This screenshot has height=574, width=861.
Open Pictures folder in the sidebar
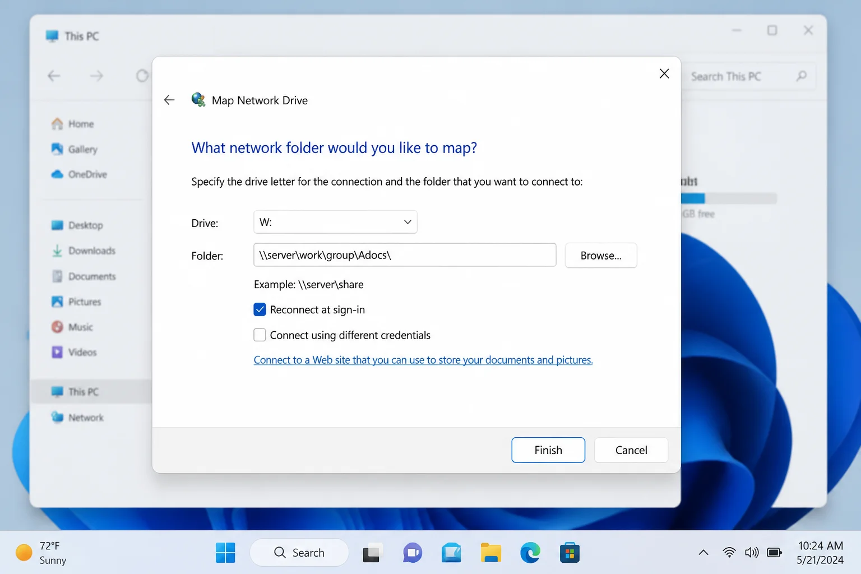click(x=76, y=302)
